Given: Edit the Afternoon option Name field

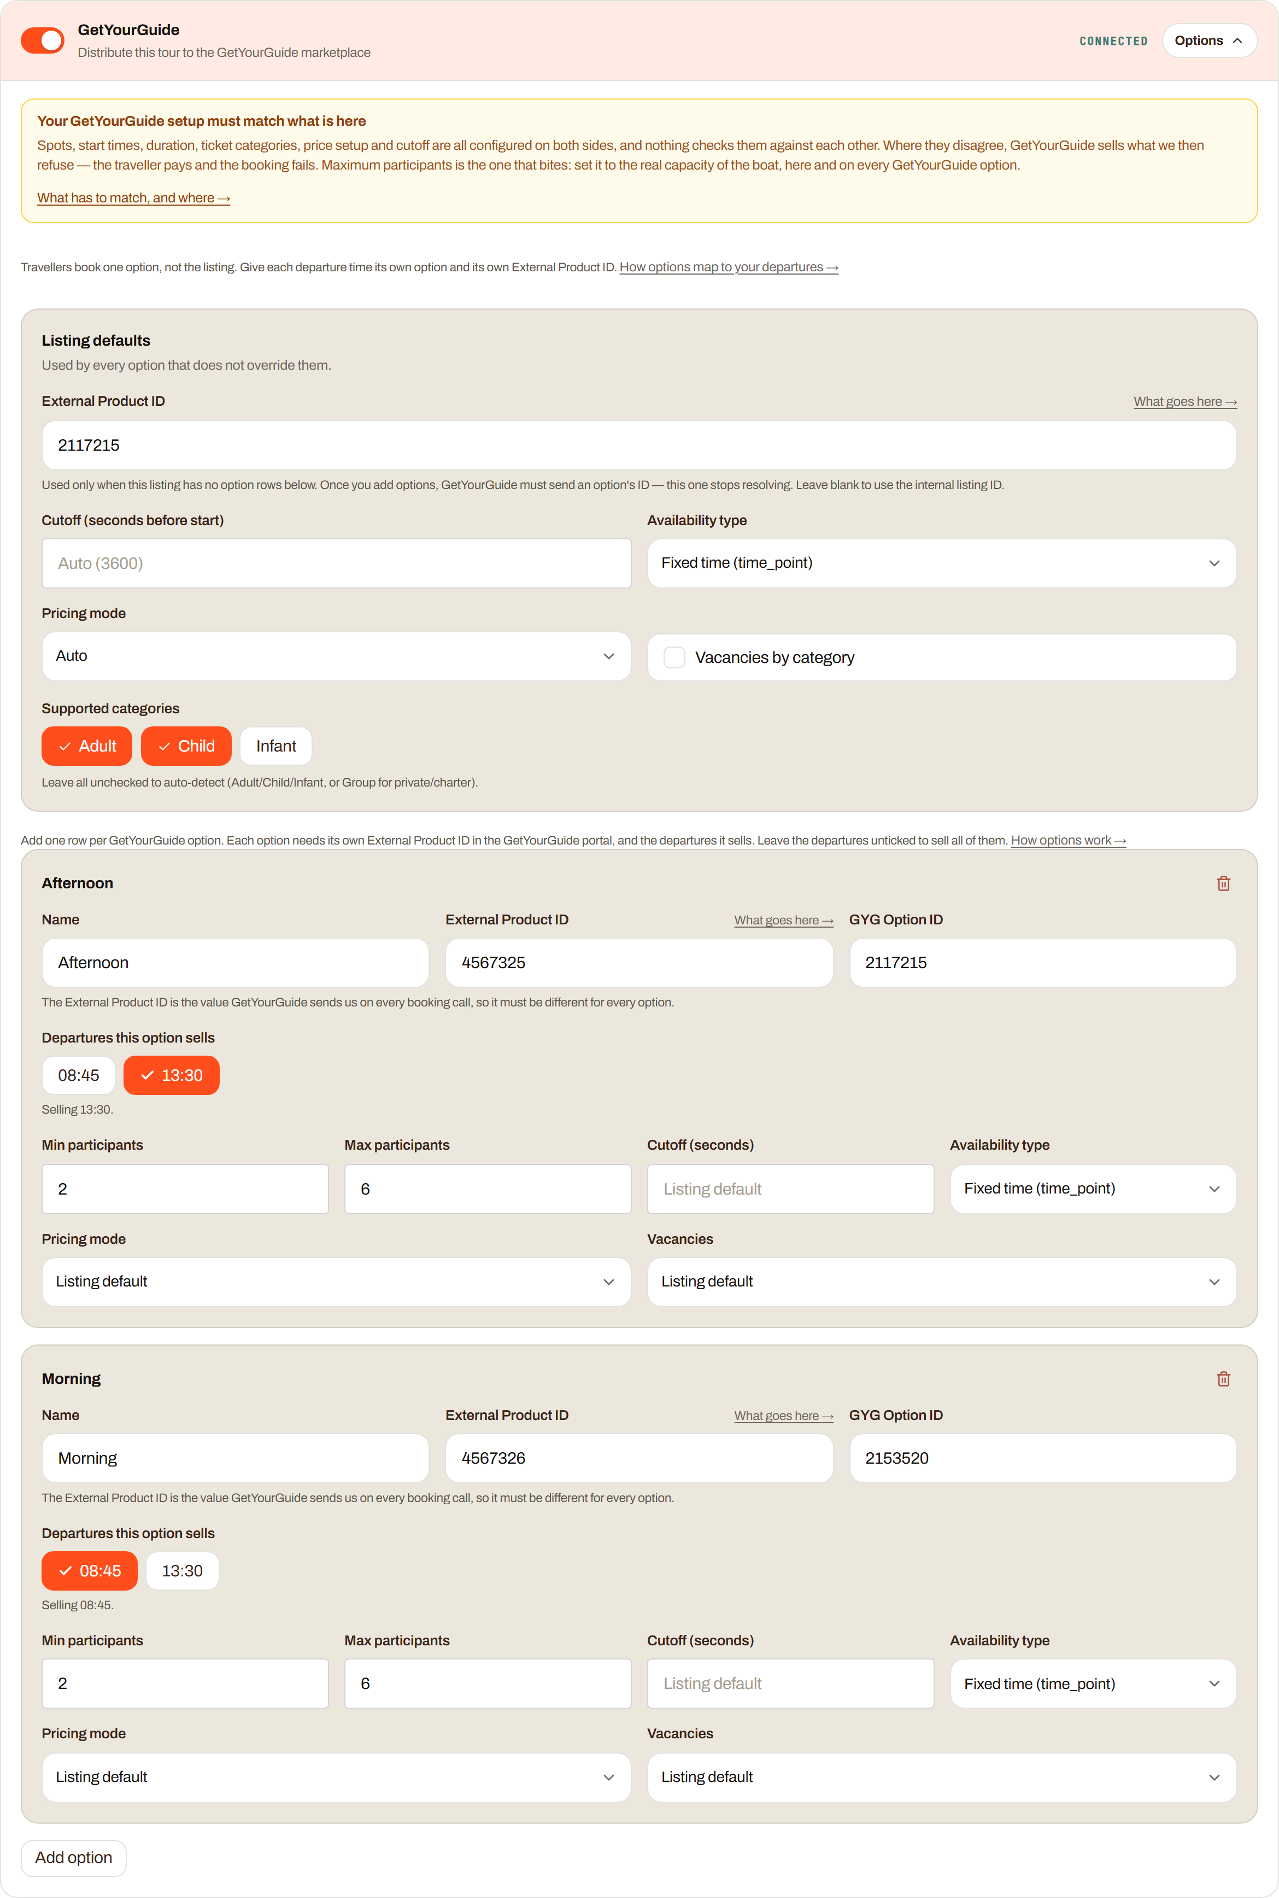Looking at the screenshot, I should point(235,963).
